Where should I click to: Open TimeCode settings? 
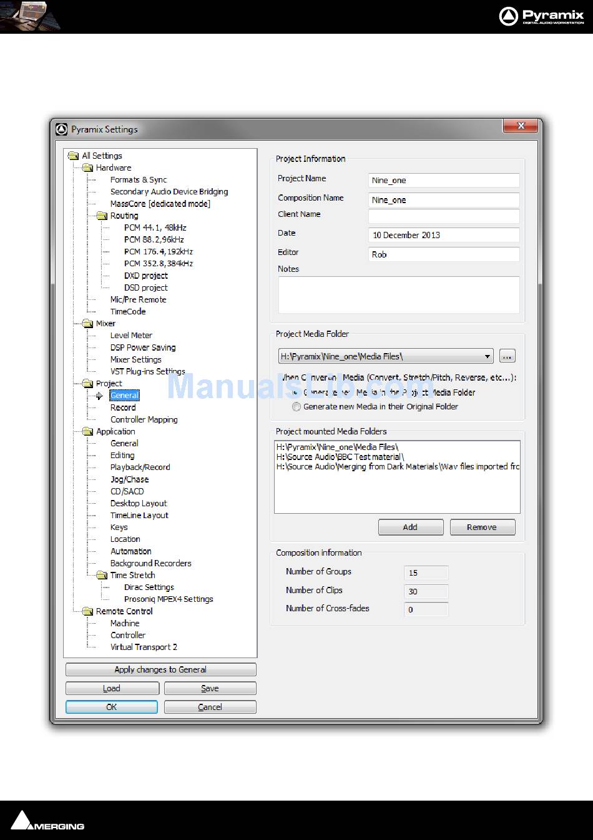(128, 311)
